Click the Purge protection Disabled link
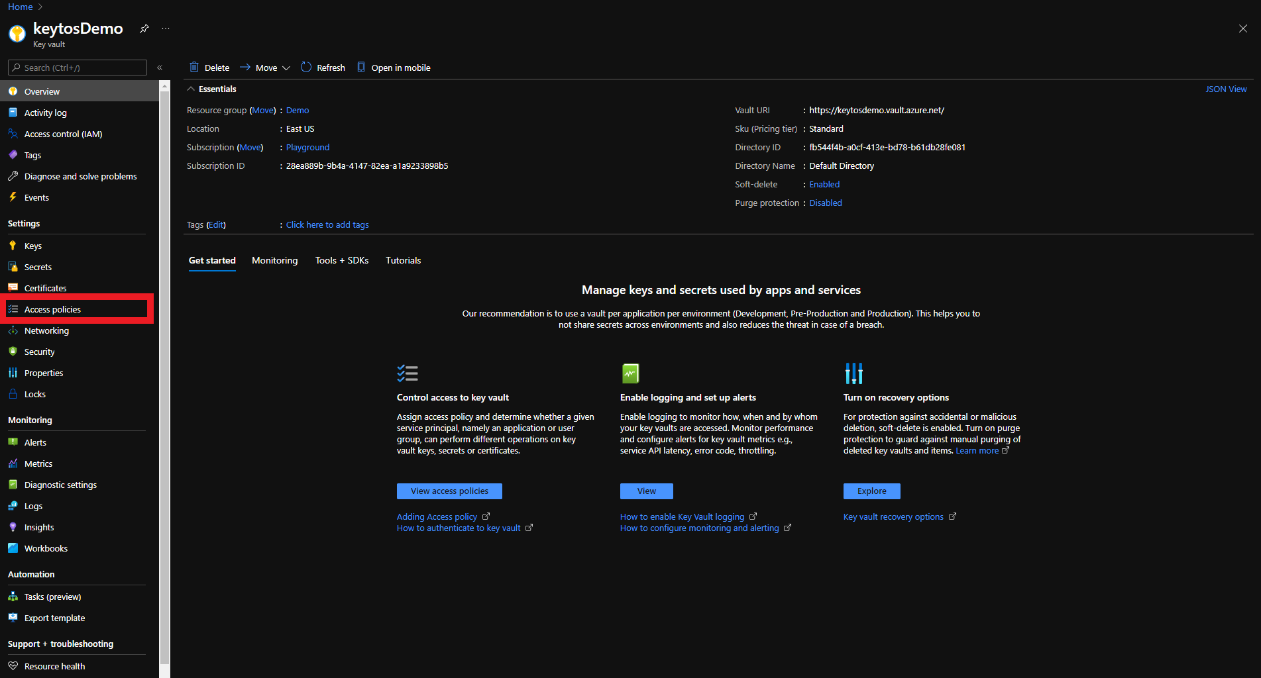Viewport: 1261px width, 678px height. click(x=826, y=203)
